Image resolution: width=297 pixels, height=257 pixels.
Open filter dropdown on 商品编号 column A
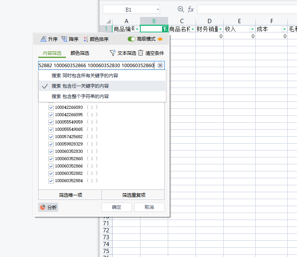coord(137,29)
